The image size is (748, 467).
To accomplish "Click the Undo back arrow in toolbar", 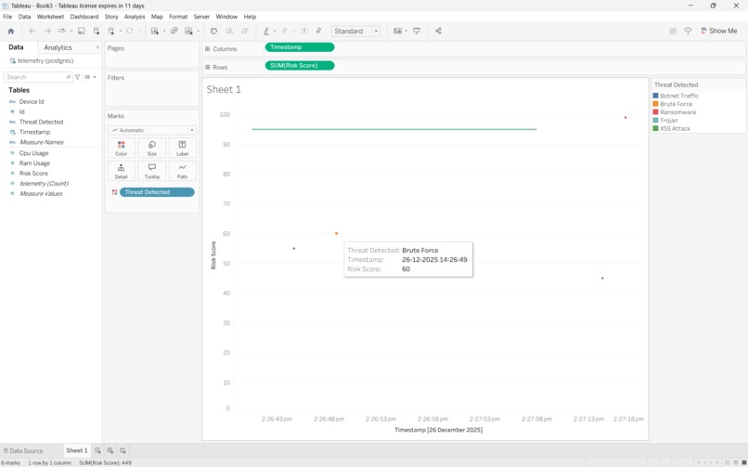I will point(32,31).
